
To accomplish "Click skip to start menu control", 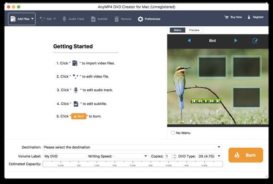I will tap(194, 101).
